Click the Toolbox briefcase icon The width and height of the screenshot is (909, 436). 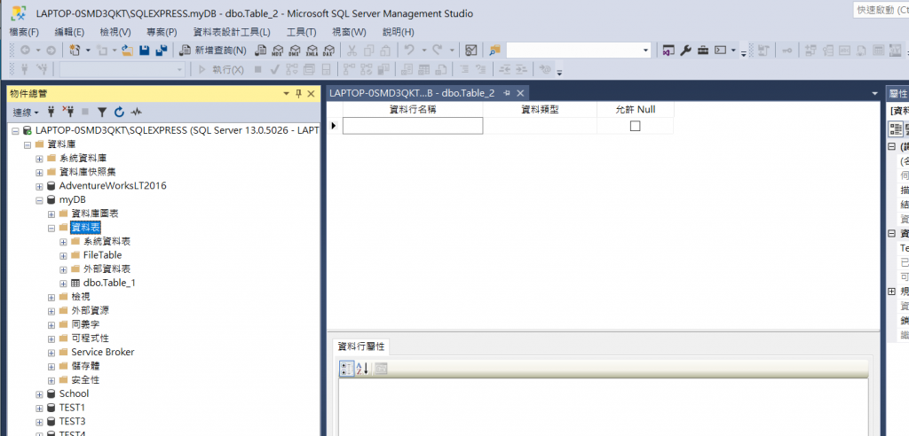click(x=703, y=51)
